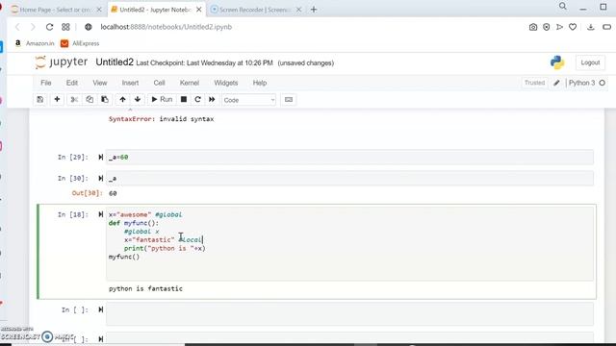616x346 pixels.
Task: Click the Python logo icon
Action: (557, 62)
